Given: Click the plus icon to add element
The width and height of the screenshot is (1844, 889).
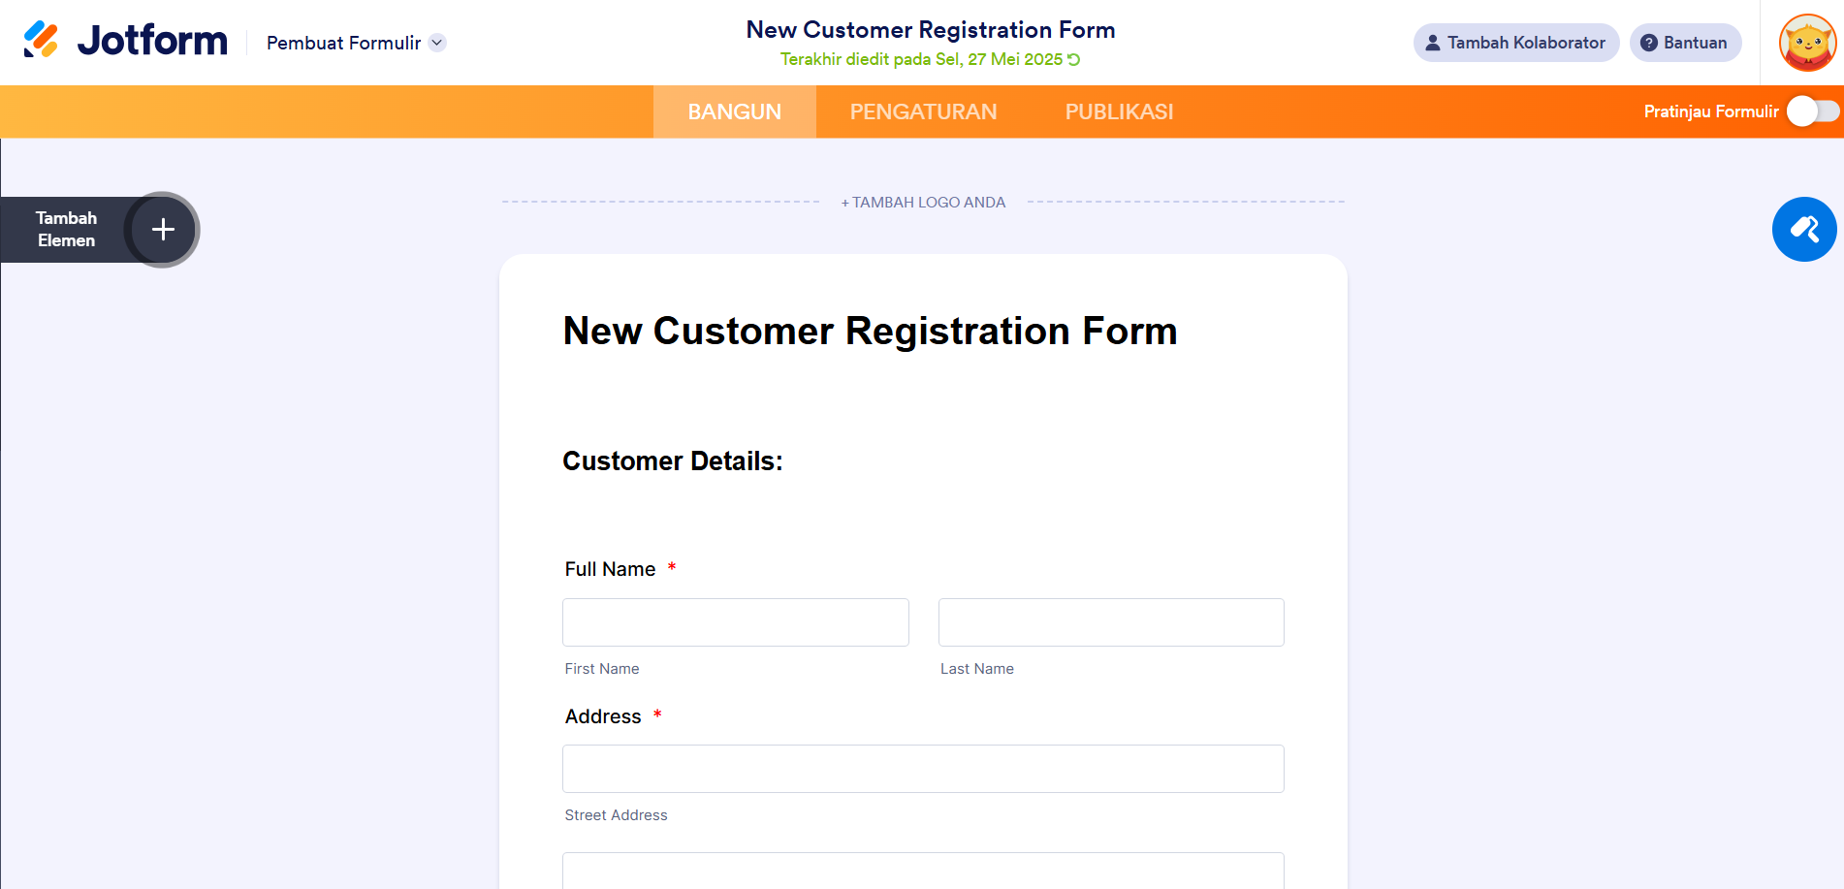Looking at the screenshot, I should pos(163,230).
